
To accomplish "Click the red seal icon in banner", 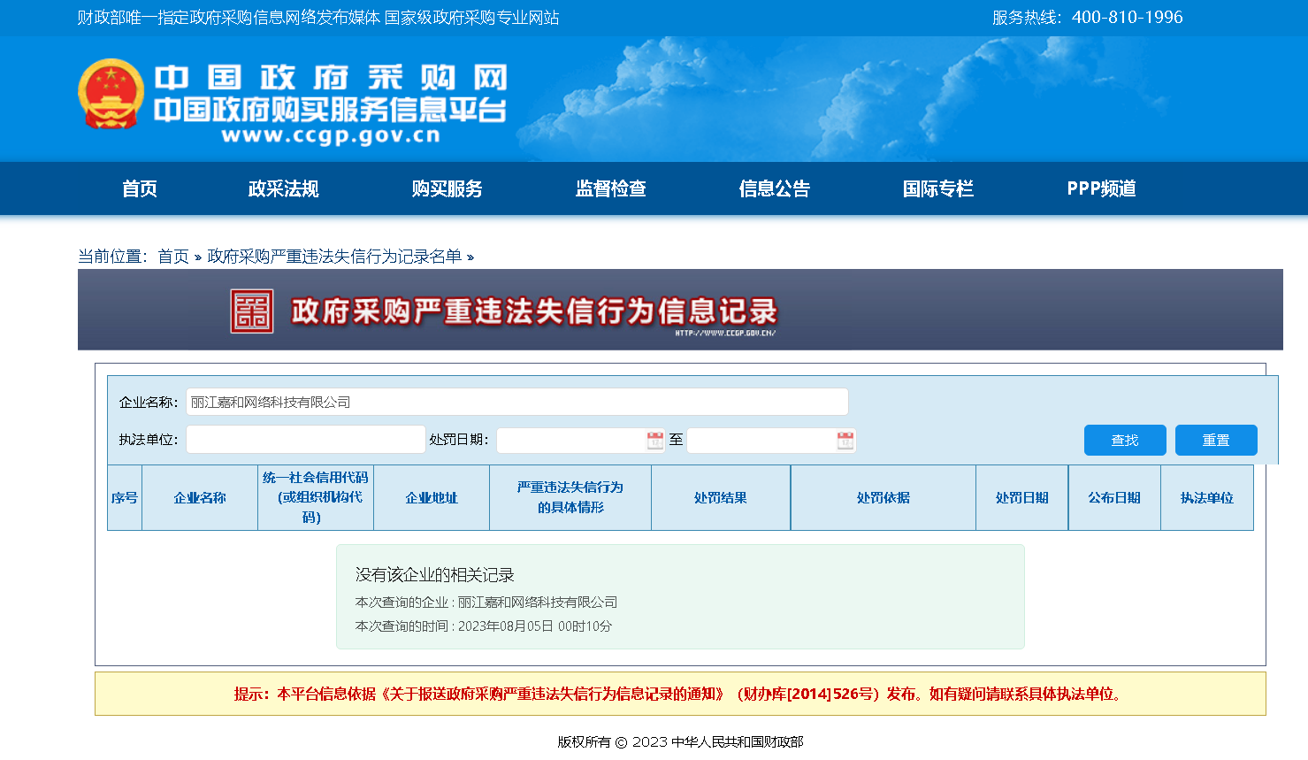I will pyautogui.click(x=252, y=311).
